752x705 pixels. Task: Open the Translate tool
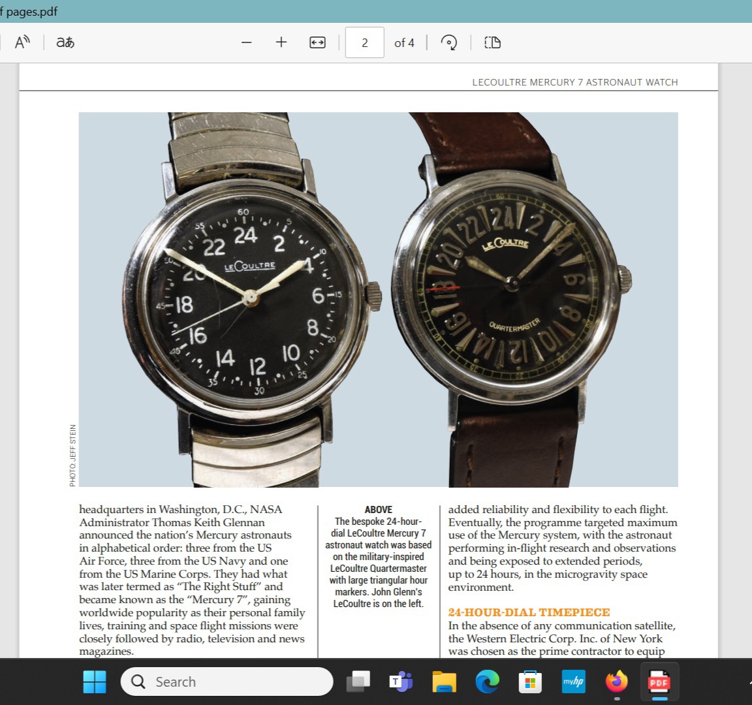(65, 42)
